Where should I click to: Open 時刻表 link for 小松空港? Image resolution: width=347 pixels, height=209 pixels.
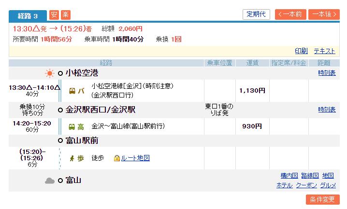pos(327,73)
